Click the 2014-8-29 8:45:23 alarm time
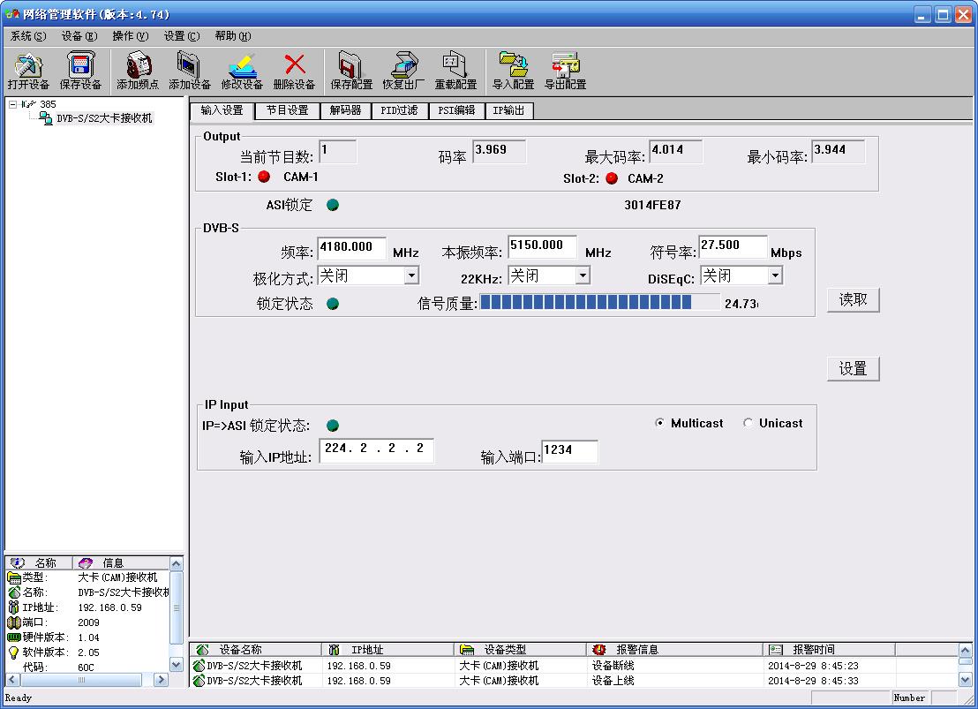 tap(813, 666)
